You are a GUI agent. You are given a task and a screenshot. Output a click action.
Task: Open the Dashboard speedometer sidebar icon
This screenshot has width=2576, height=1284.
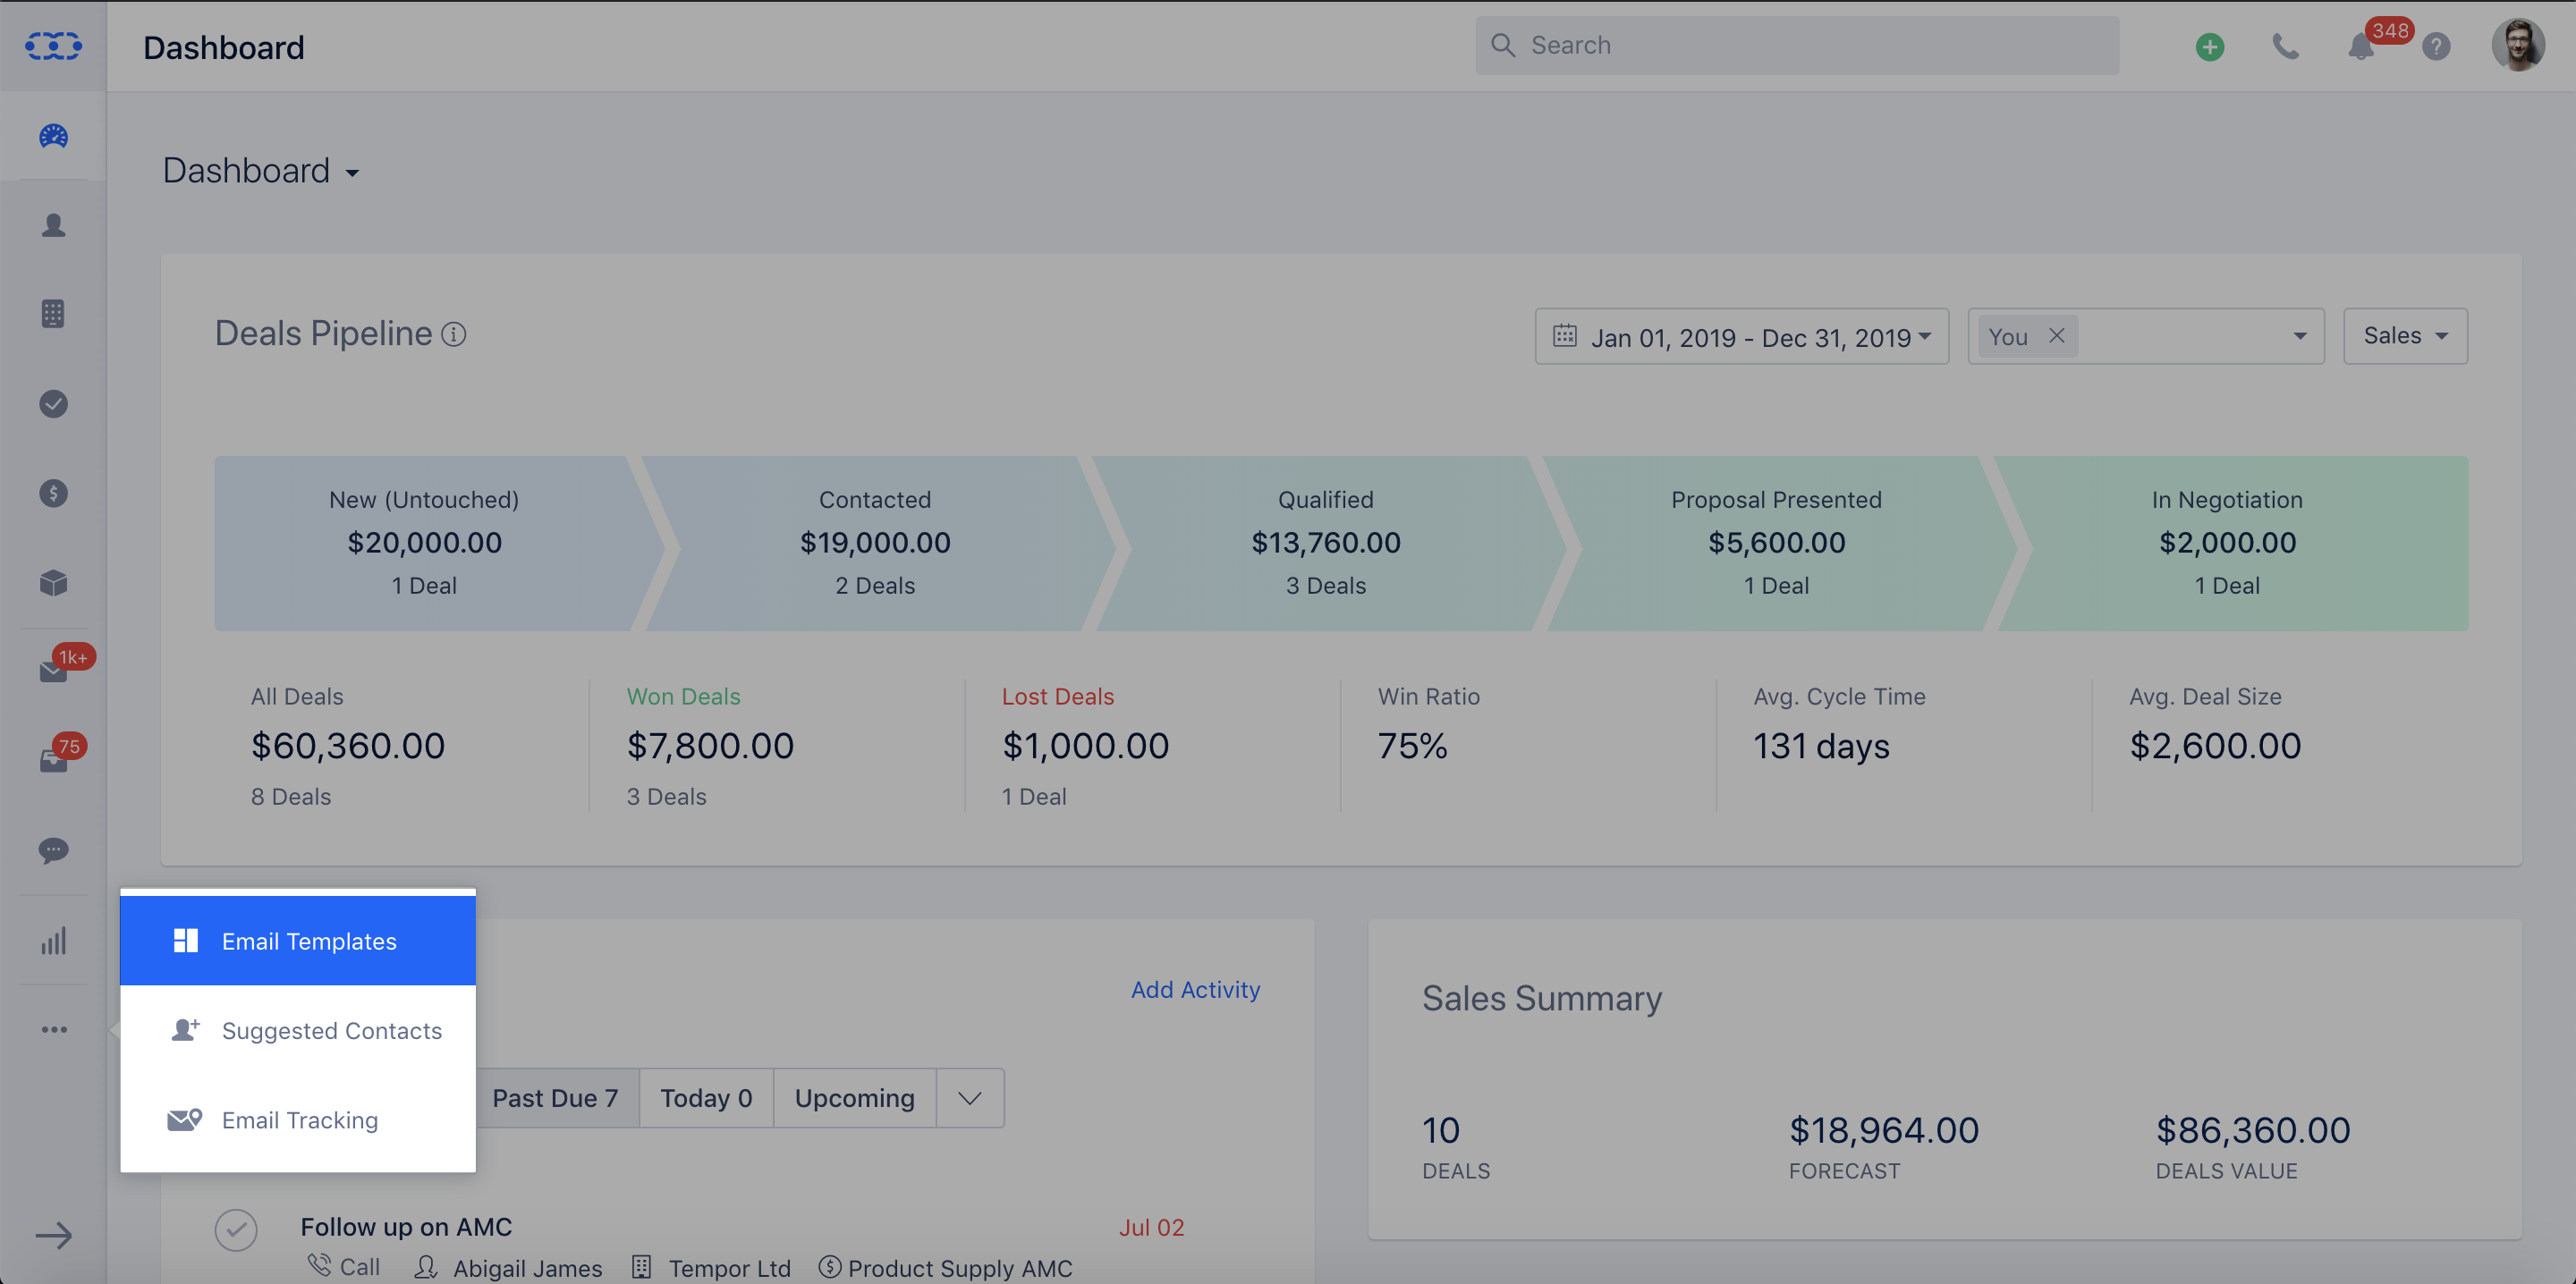(x=53, y=136)
